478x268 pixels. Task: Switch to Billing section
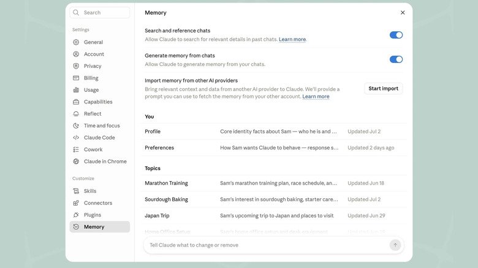(100, 78)
